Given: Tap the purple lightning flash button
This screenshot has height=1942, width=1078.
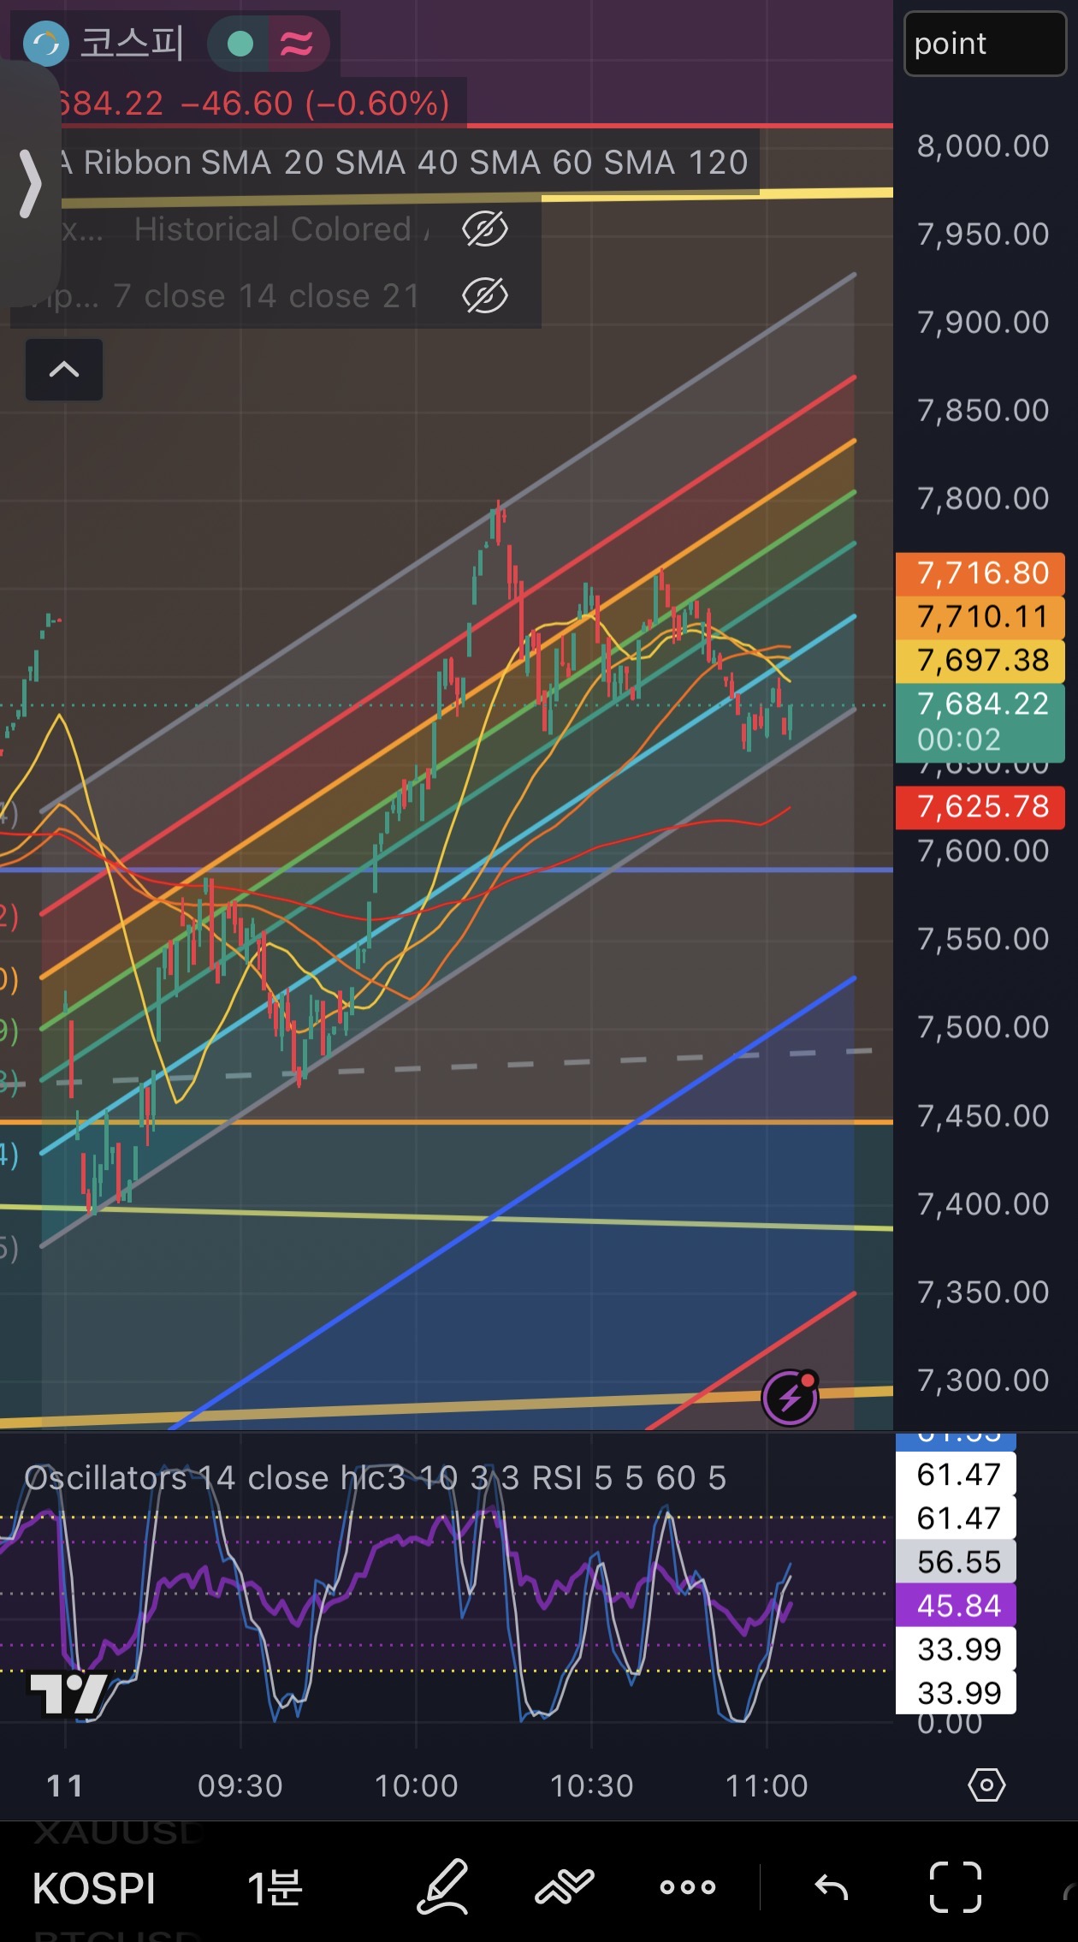Looking at the screenshot, I should [x=790, y=1398].
